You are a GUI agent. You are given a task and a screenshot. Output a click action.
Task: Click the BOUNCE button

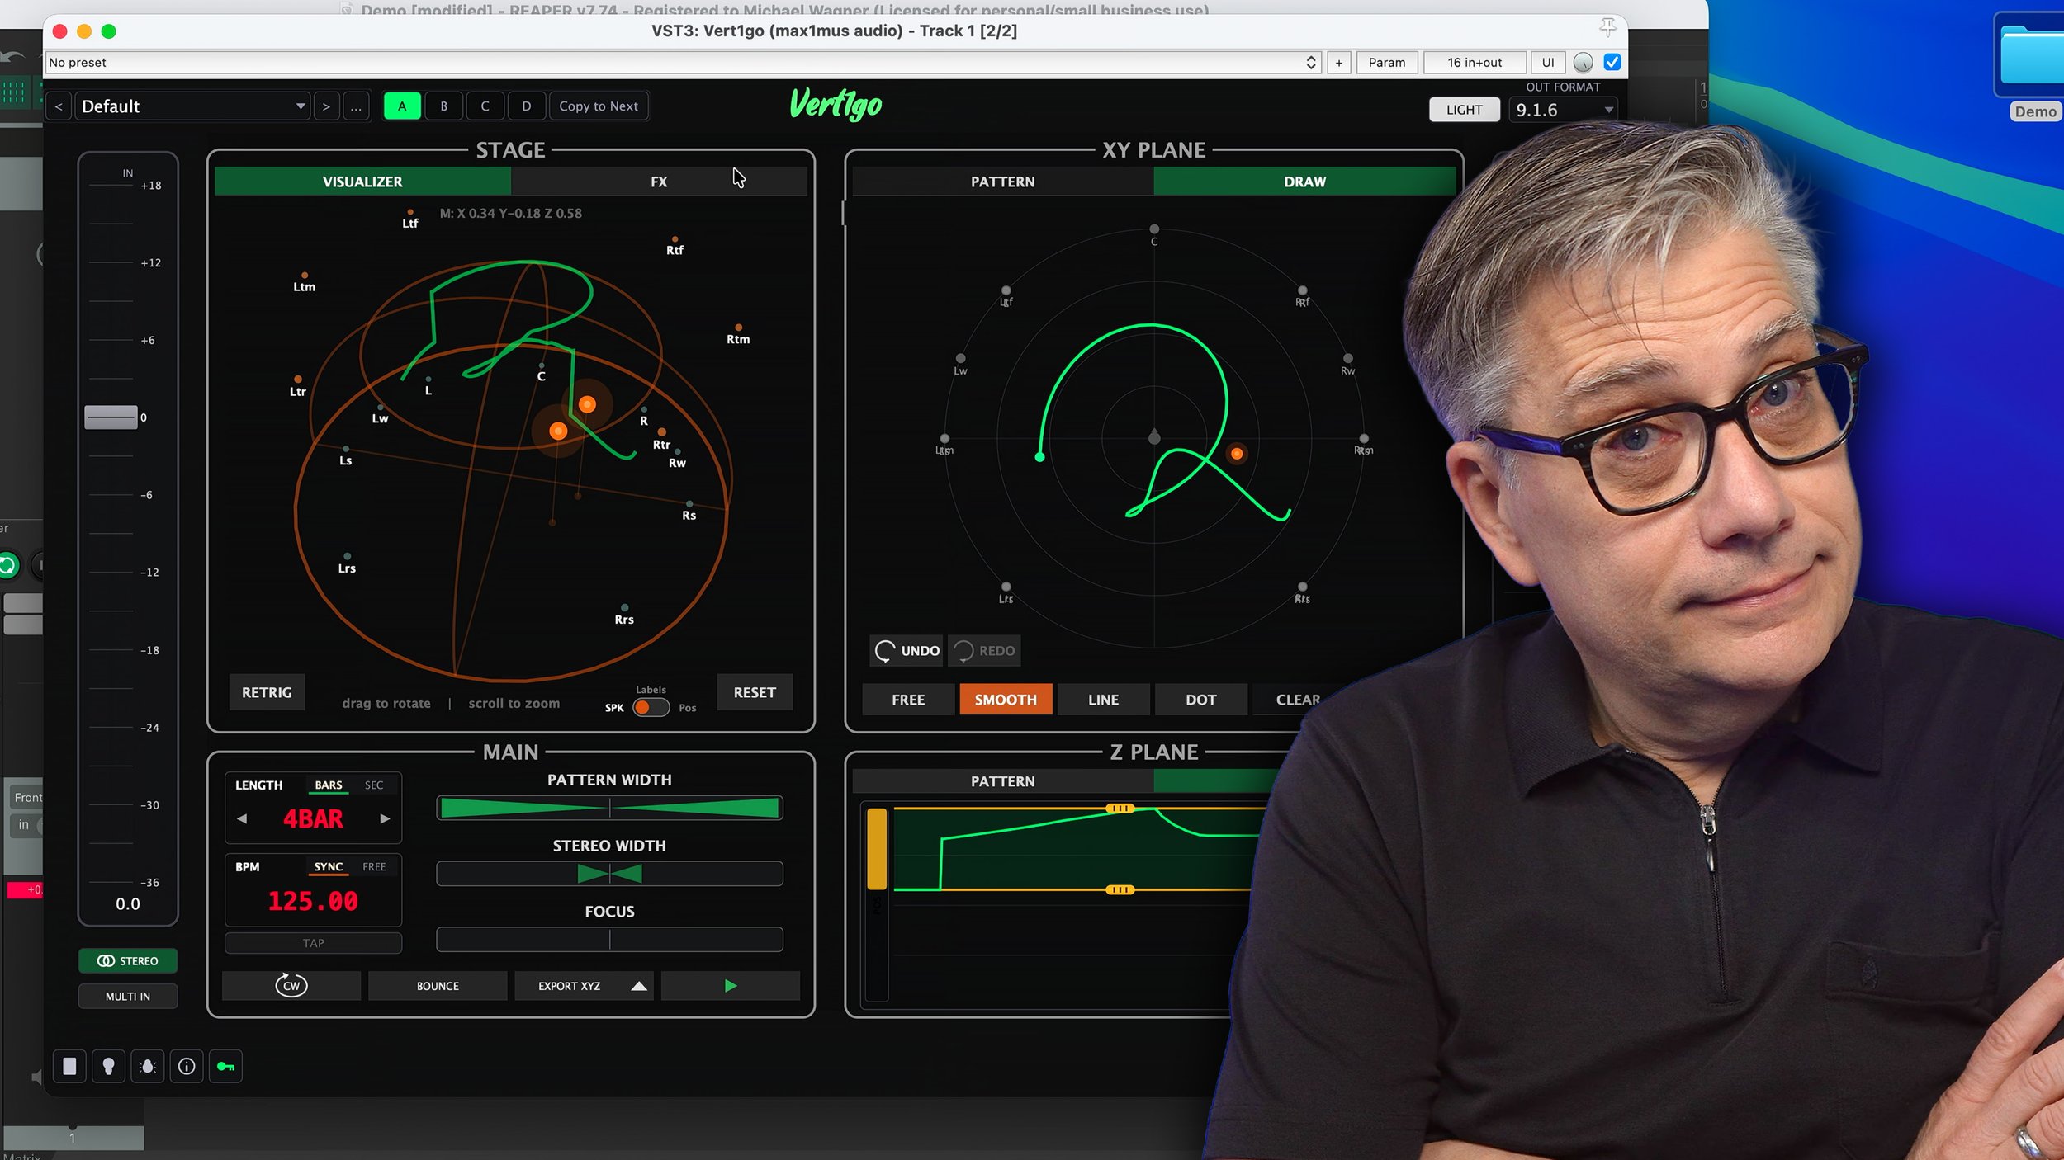pos(438,985)
